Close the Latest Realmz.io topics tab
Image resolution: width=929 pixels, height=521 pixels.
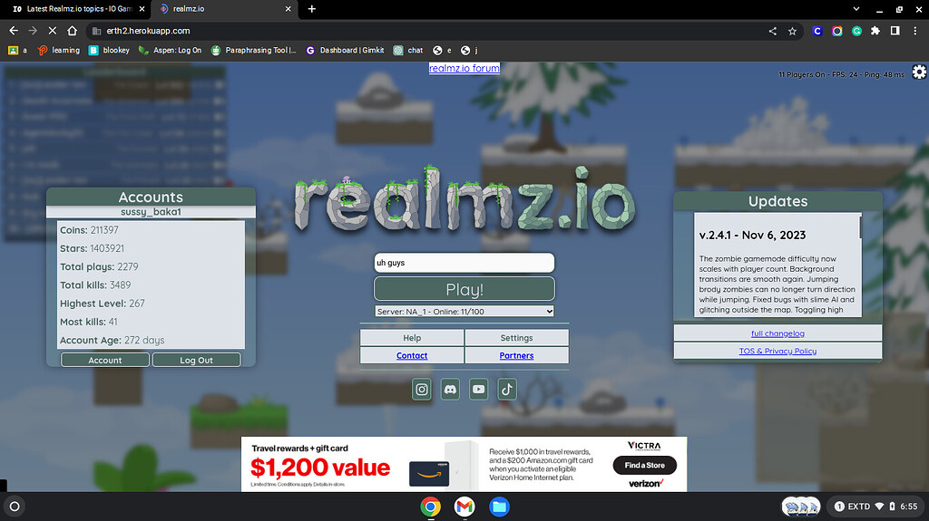(142, 9)
